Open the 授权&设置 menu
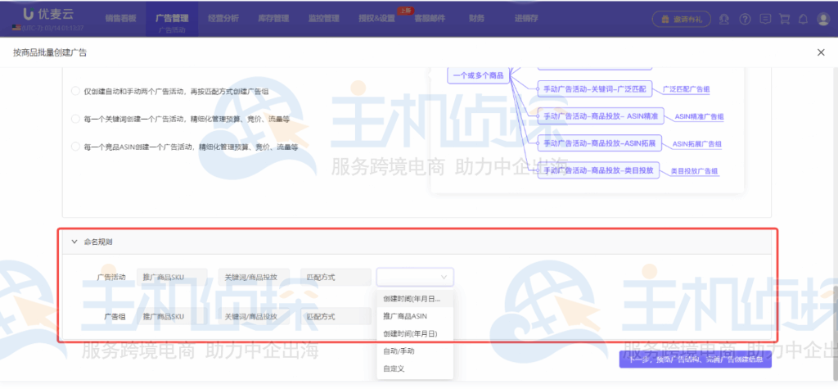Viewport: 838px width, 389px height. pyautogui.click(x=376, y=19)
